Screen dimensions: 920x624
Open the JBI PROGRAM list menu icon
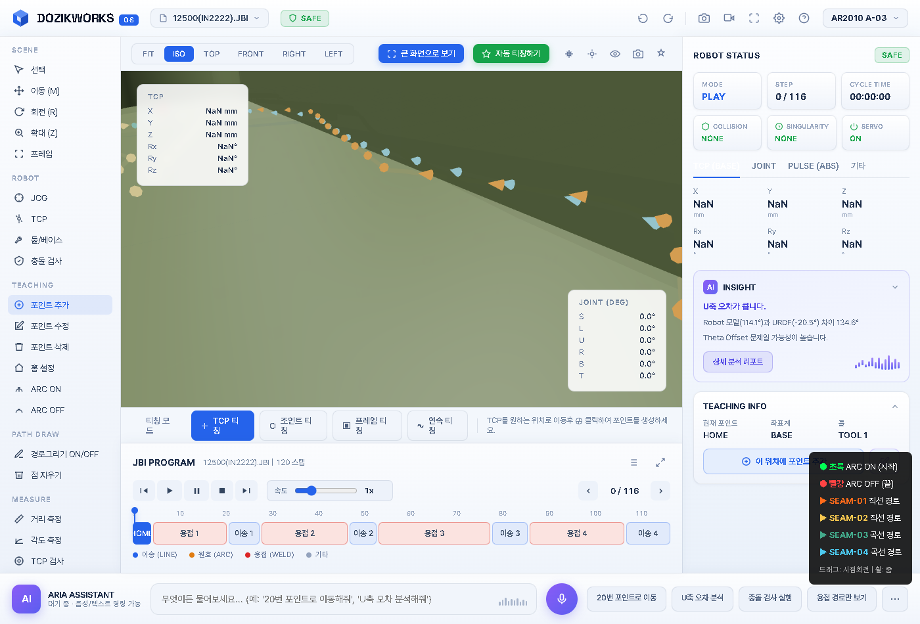tap(634, 462)
